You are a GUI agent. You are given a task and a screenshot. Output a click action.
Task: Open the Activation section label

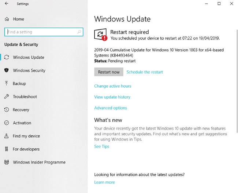pyautogui.click(x=22, y=123)
